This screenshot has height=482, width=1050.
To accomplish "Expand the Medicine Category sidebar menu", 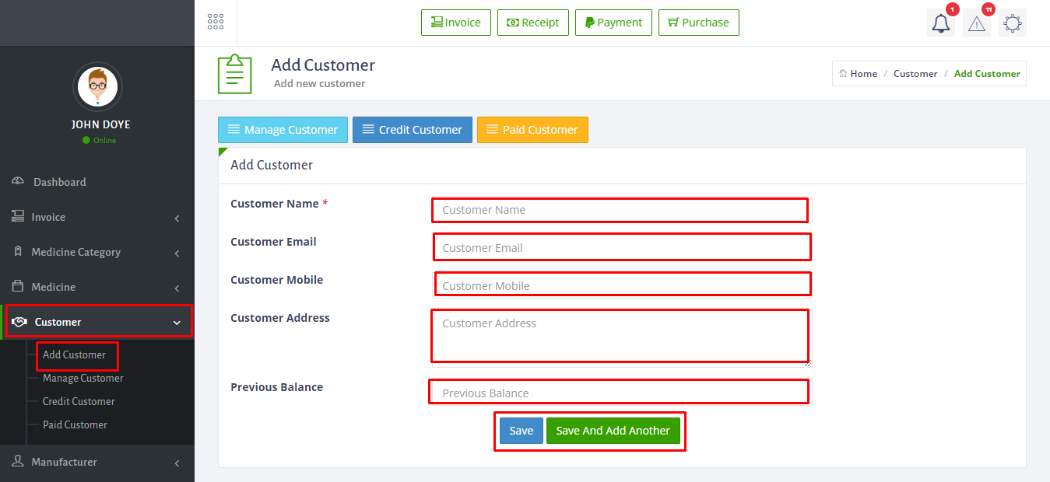I will point(97,252).
